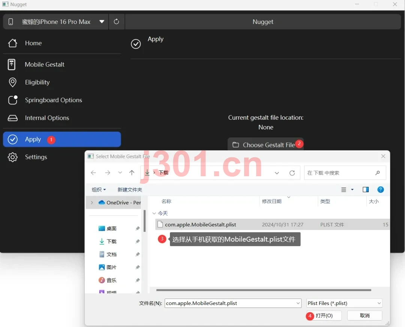Image resolution: width=405 pixels, height=327 pixels.
Task: Open the file name dropdown arrow
Action: click(298, 303)
